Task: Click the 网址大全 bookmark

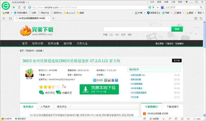Action: (x=43, y=13)
